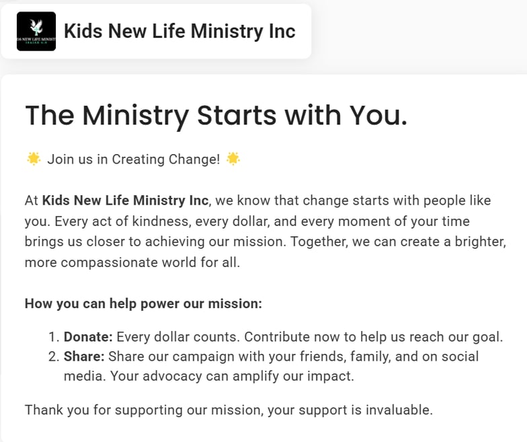
Task: Click the sun emoji after 'Creating Change!'
Action: point(233,159)
